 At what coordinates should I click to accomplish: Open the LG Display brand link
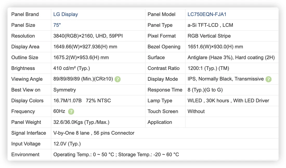pos(66,14)
